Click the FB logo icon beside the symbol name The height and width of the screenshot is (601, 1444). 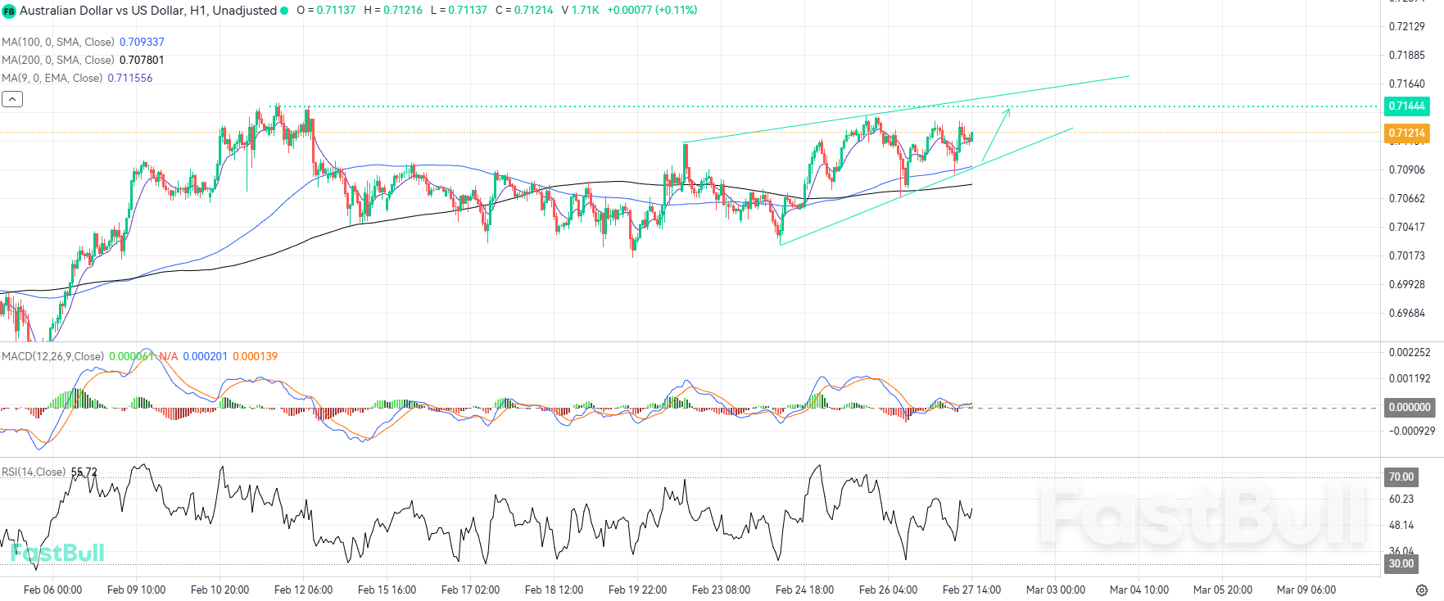click(9, 11)
